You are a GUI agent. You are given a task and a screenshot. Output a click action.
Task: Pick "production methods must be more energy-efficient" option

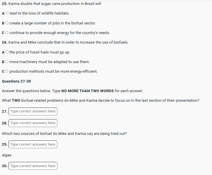point(7,72)
